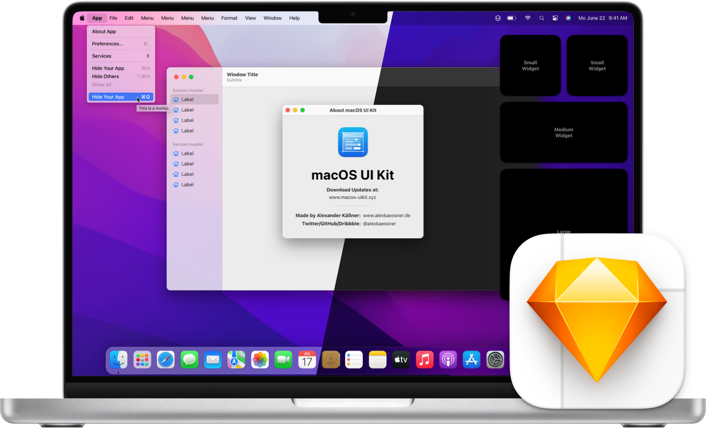Click @alexkaessner handle link

tap(379, 224)
